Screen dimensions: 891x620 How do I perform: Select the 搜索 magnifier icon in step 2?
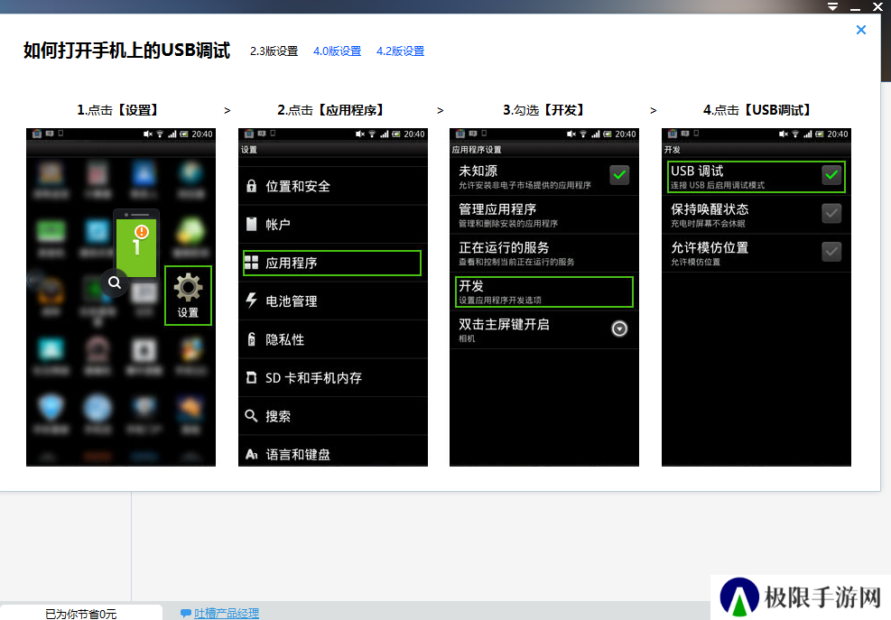tap(251, 416)
